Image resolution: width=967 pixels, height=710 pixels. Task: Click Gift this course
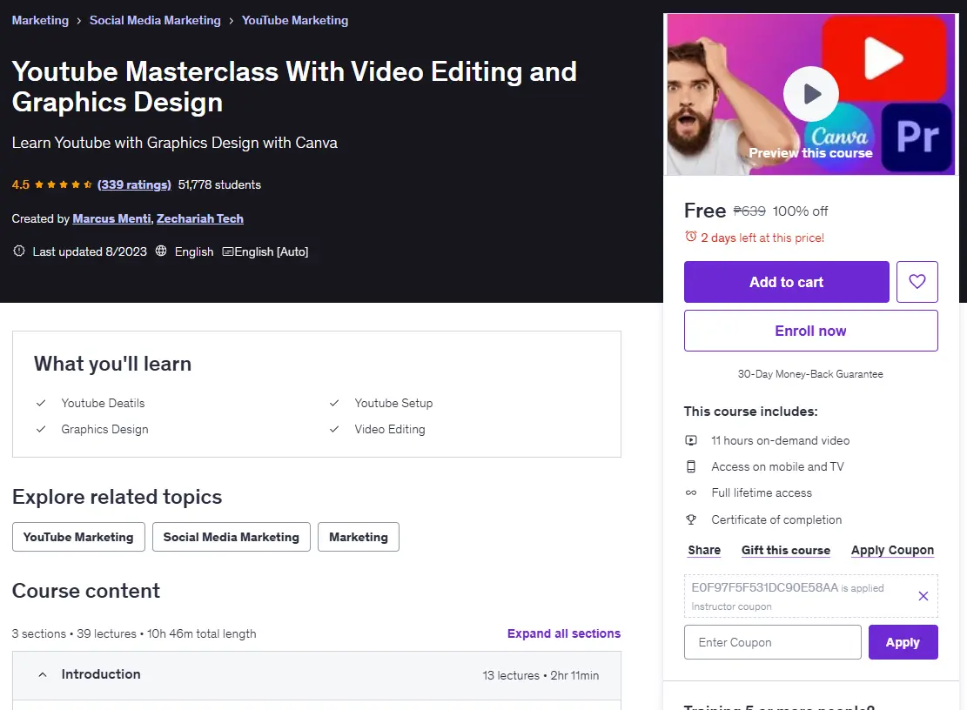[x=786, y=550]
